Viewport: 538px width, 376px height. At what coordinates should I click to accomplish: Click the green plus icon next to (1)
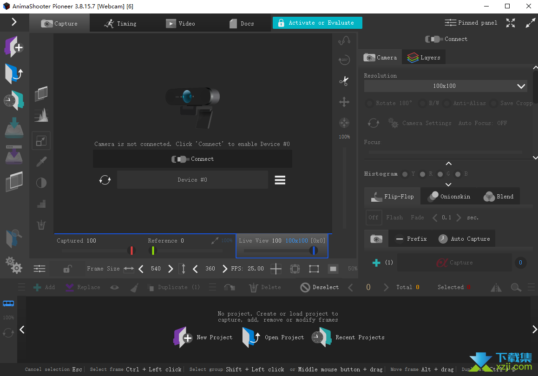click(x=376, y=263)
